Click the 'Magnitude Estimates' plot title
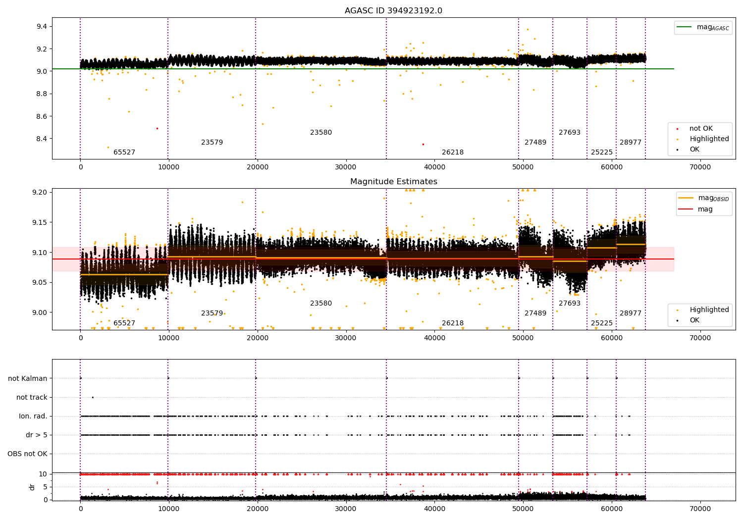 (x=393, y=182)
